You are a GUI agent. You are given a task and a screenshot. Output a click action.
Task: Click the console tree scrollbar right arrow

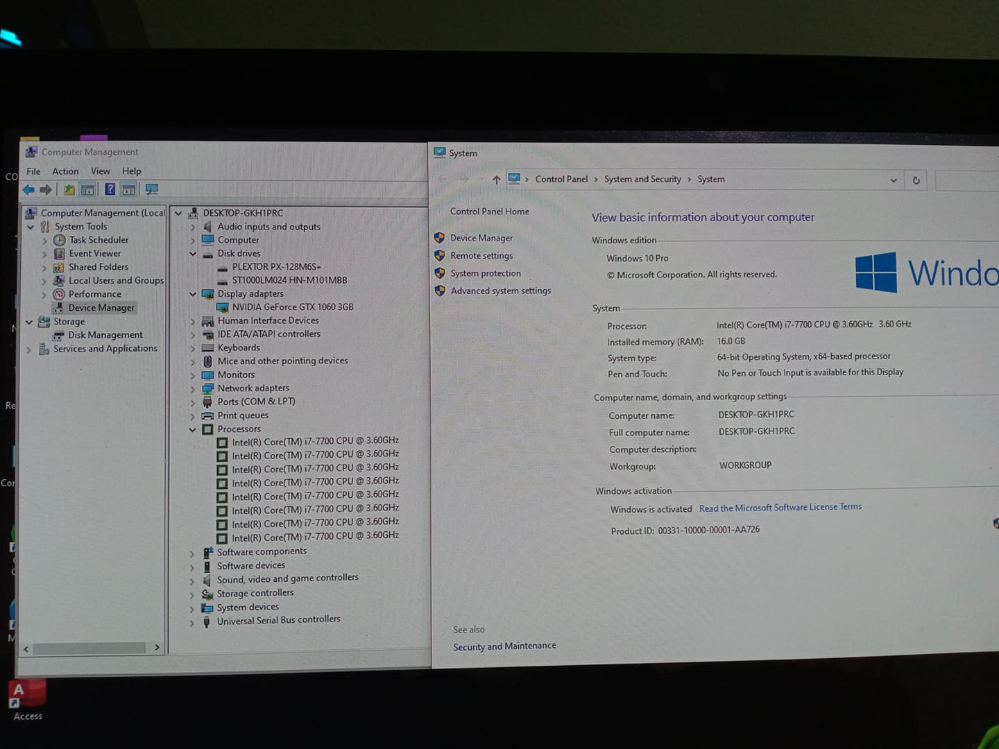point(157,648)
